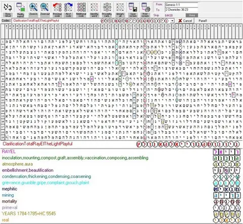The height and width of the screenshot is (224, 243).
Task: Click matrix row number 10
Action: coord(3,89)
